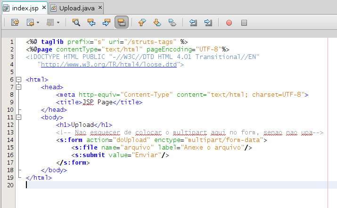Screen dimensions: 337x208
Task: Open the w3.org loose.dtd link
Action: pyautogui.click(x=109, y=65)
